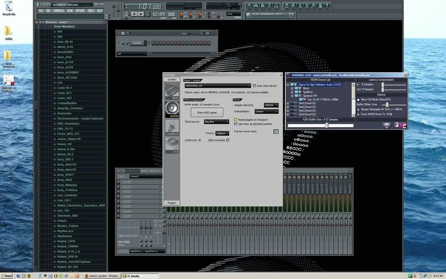Open the Interpolation Linear dropdown
Image resolution: width=446 pixels, height=279 pixels.
point(267,112)
